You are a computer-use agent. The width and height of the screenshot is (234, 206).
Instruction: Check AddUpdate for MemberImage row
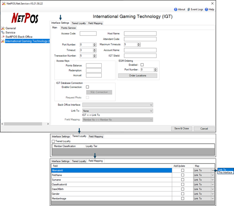coord(183,199)
